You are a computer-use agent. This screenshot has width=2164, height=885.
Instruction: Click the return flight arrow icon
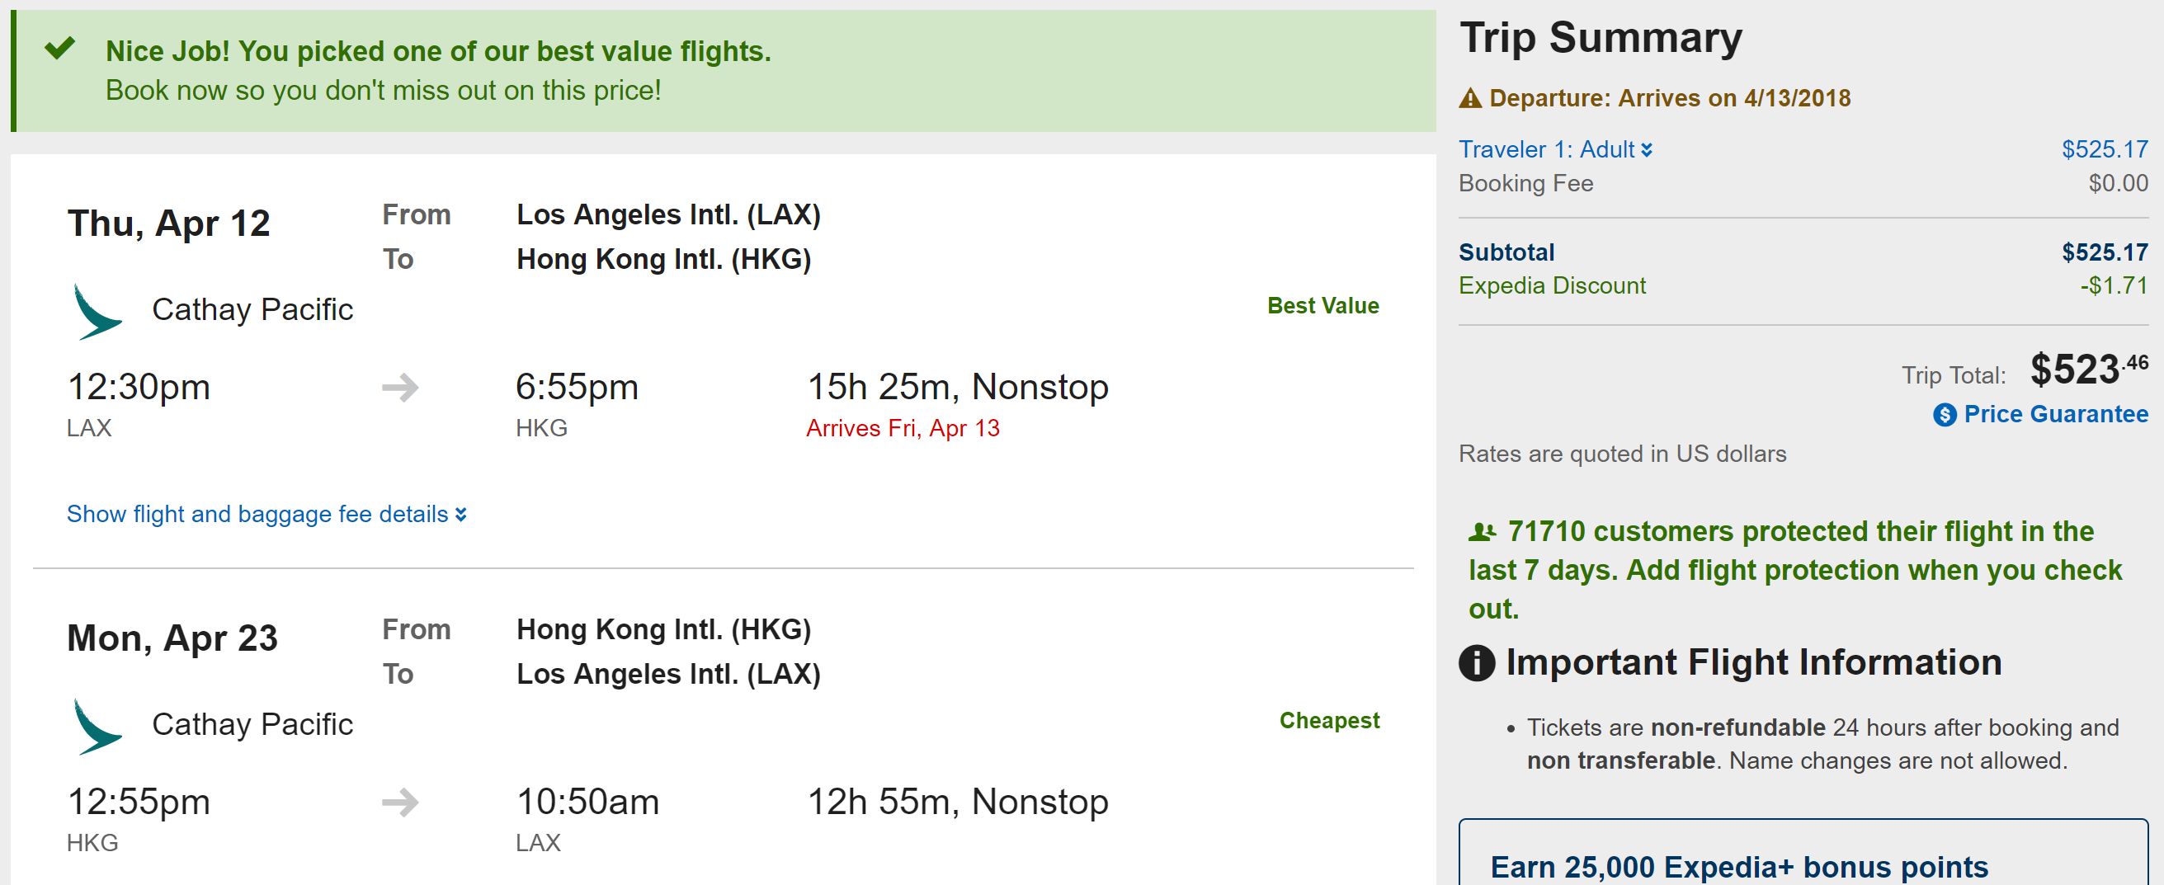pos(400,802)
